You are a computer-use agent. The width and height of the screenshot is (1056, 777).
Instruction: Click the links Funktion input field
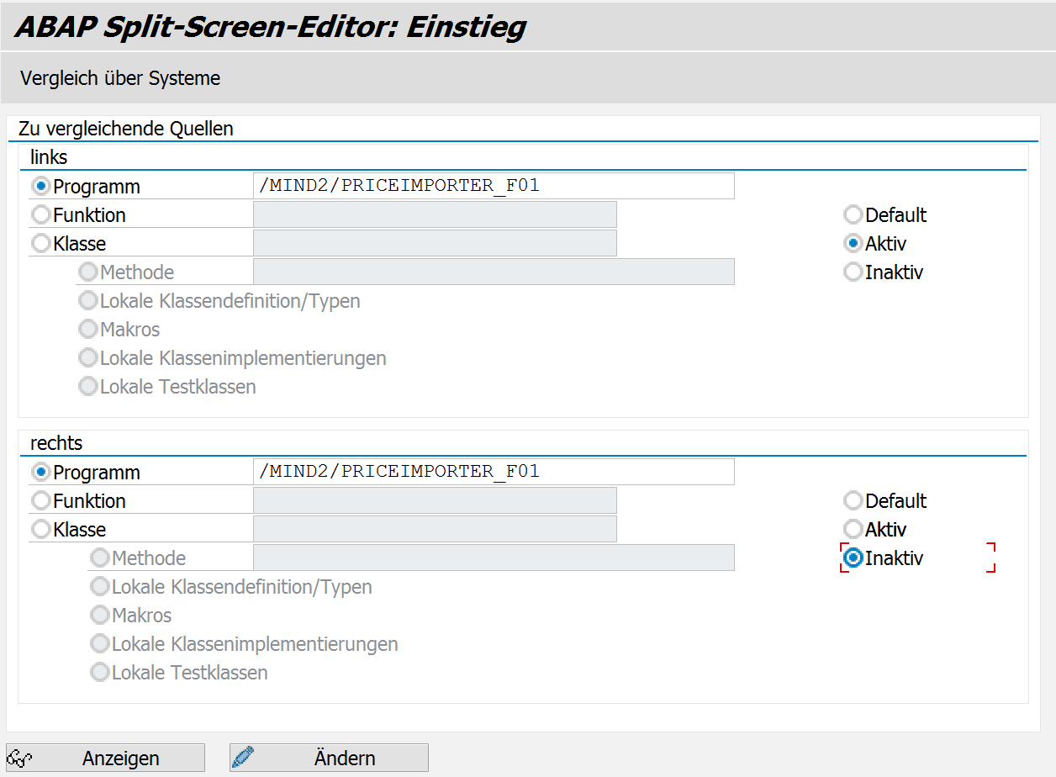[x=435, y=214]
